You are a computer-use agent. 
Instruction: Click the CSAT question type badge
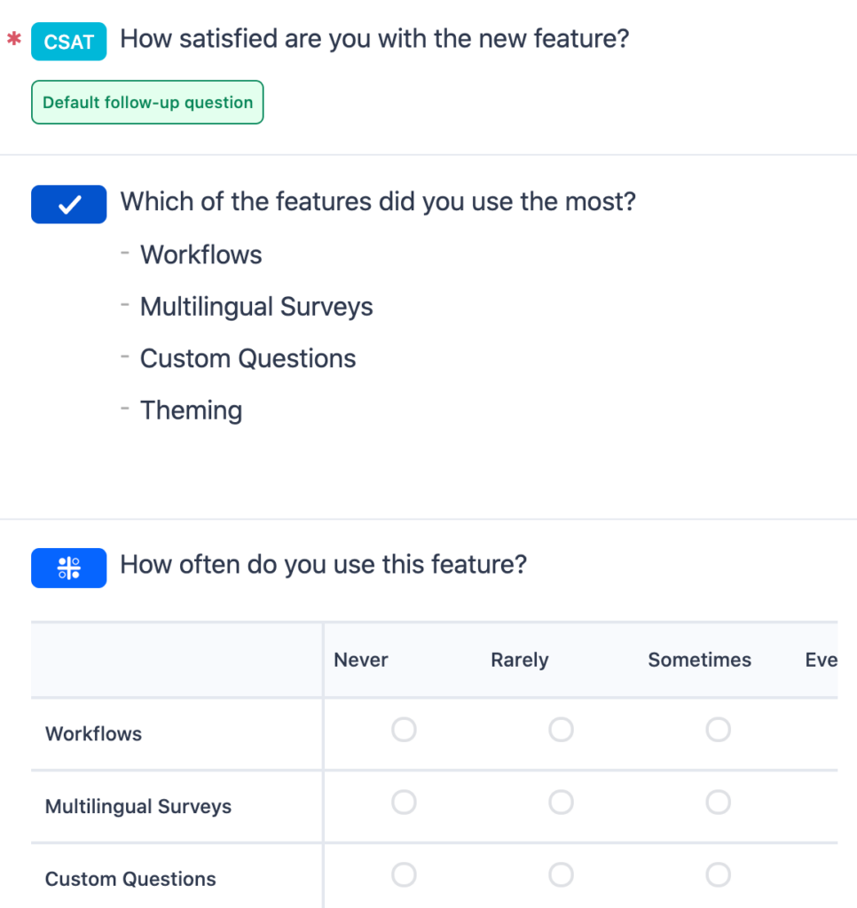[x=68, y=41]
